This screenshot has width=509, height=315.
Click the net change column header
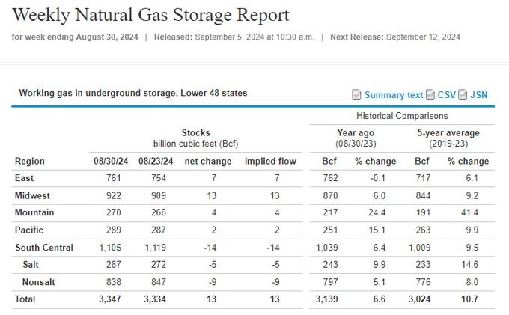pyautogui.click(x=206, y=161)
